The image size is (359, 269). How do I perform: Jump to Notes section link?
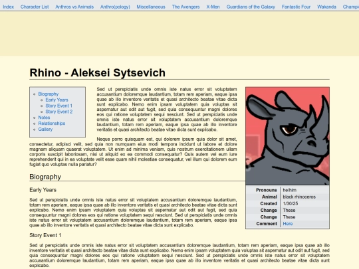point(44,118)
